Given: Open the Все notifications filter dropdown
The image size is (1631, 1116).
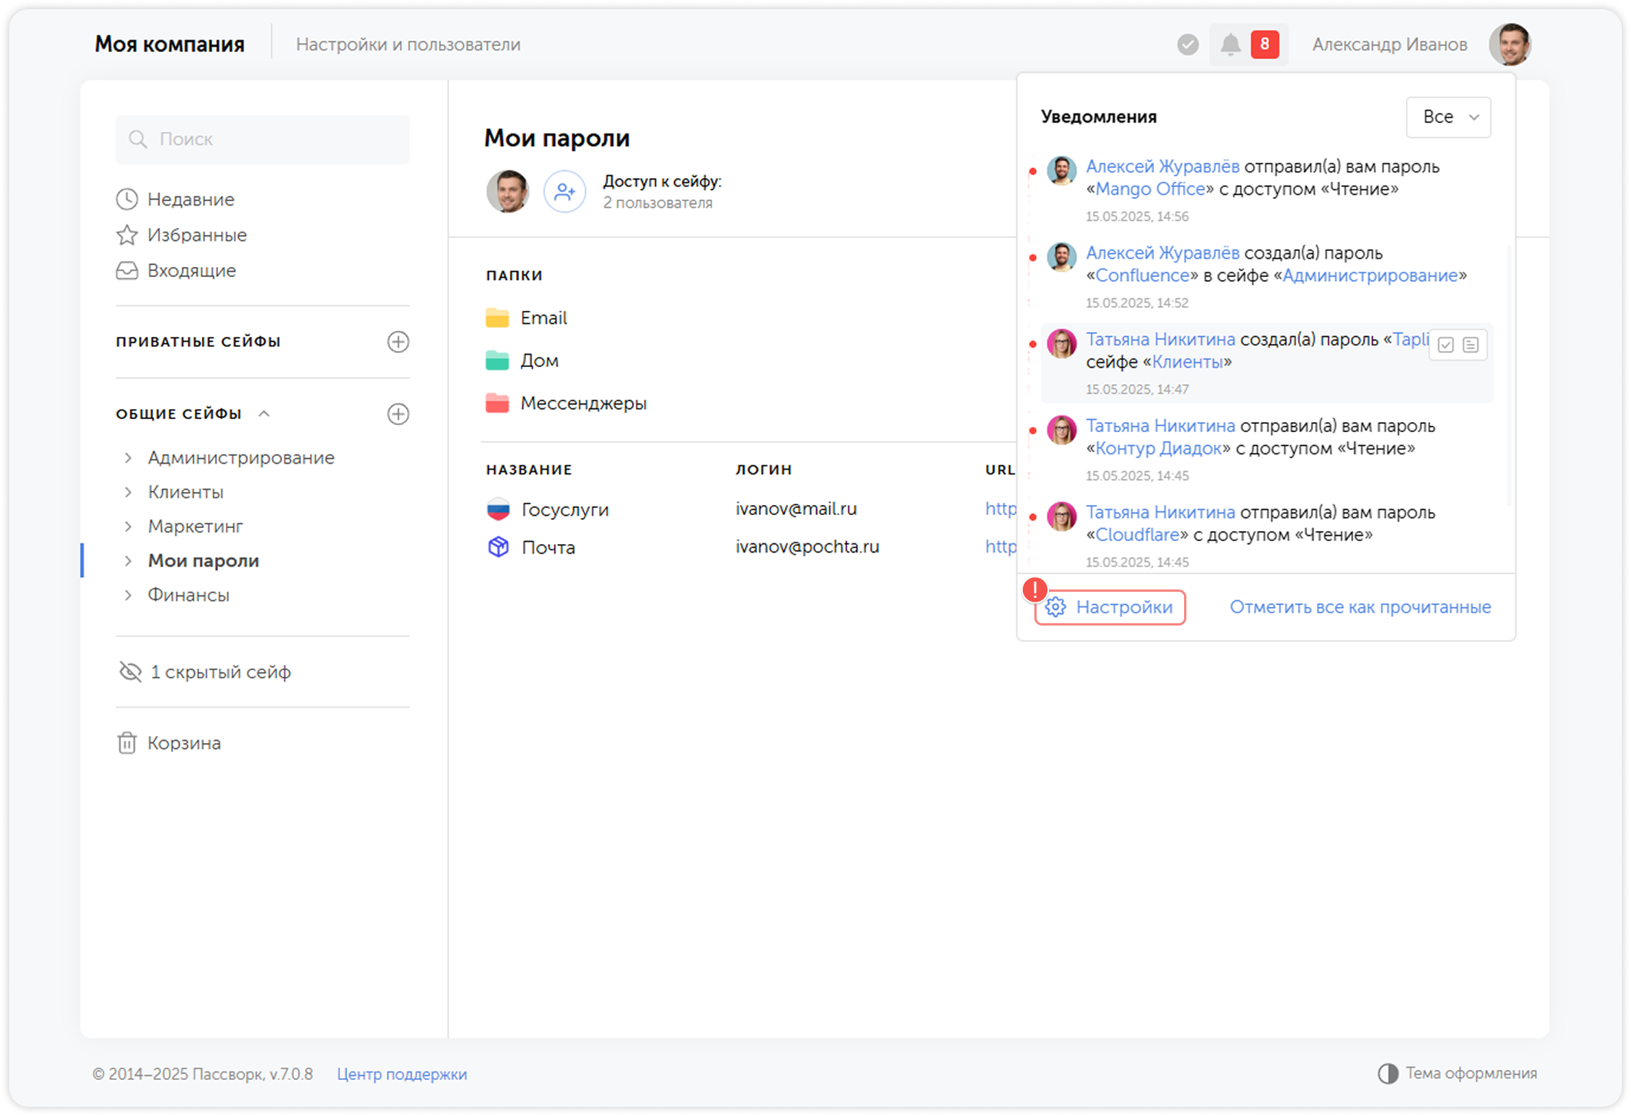Looking at the screenshot, I should (x=1448, y=117).
